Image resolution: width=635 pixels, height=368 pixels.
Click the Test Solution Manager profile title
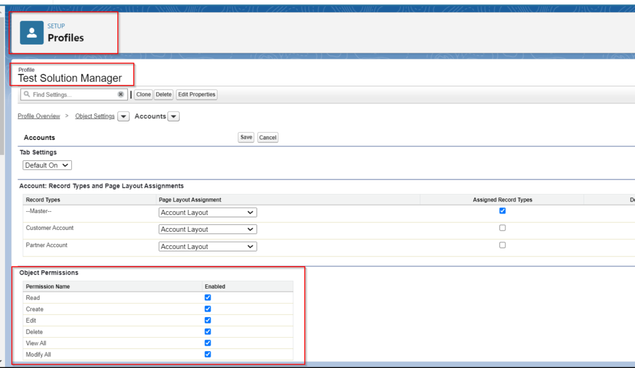tap(69, 78)
